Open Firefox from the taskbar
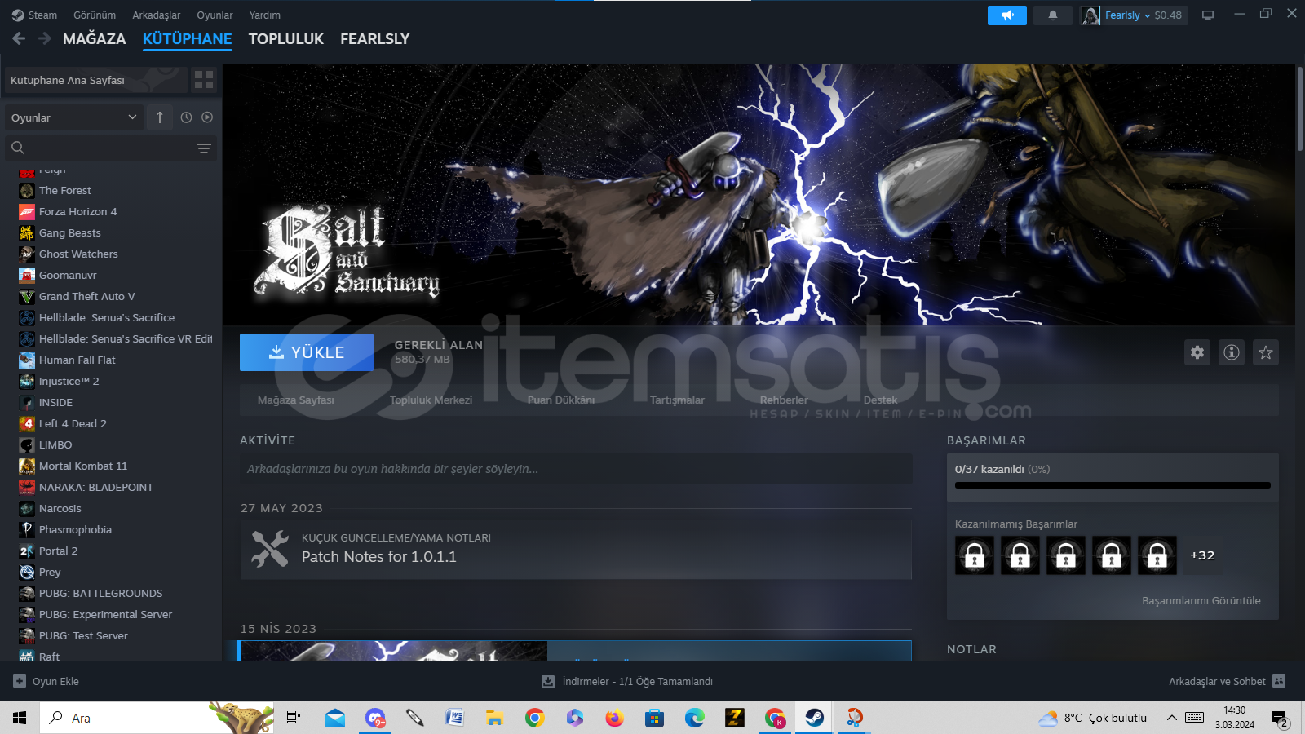Viewport: 1305px width, 734px height. (x=614, y=718)
